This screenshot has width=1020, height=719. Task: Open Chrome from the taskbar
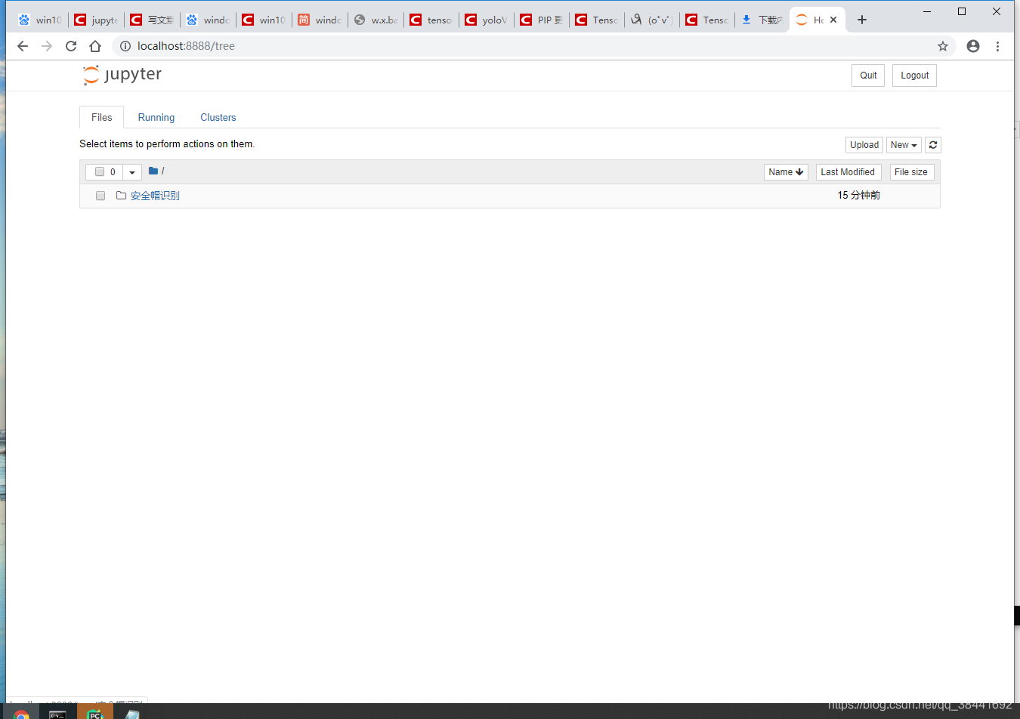coord(21,714)
